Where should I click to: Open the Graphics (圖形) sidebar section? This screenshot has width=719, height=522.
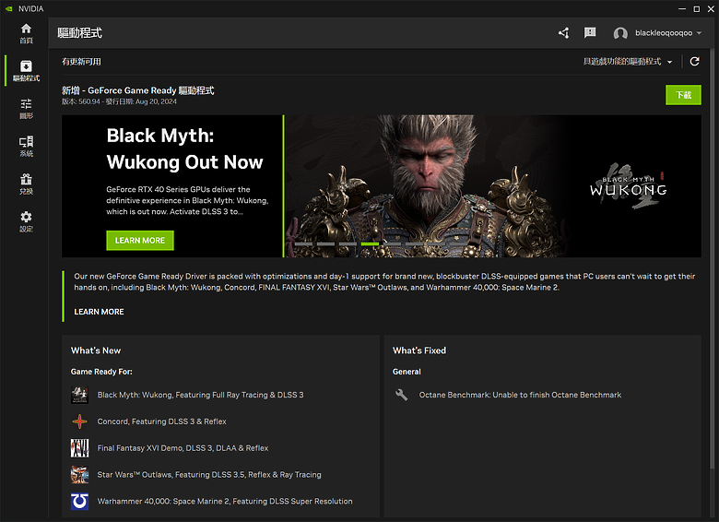[x=26, y=109]
